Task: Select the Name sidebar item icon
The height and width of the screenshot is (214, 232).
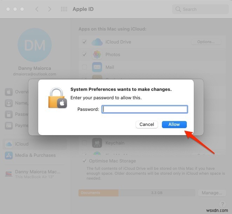Action: pos(9,103)
